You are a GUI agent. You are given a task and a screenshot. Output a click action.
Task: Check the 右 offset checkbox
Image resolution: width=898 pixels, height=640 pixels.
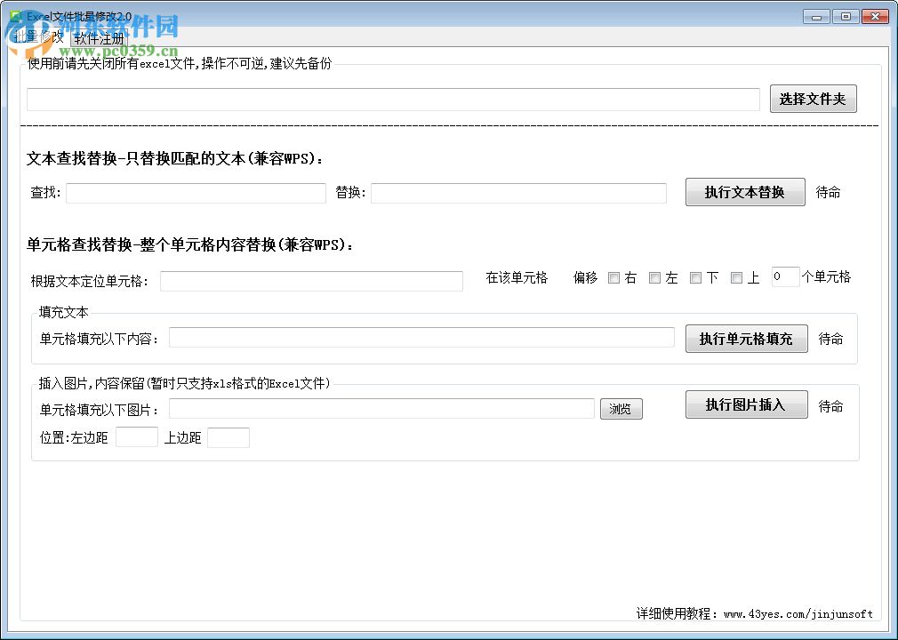[614, 278]
